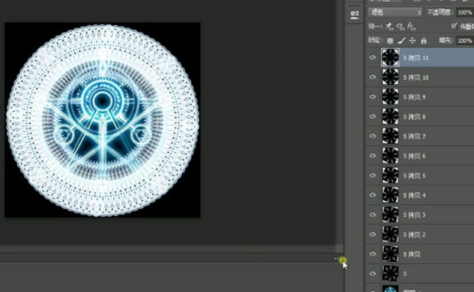Open the collapsed panel icon beside Layers panel
The height and width of the screenshot is (292, 474).
pyautogui.click(x=354, y=15)
